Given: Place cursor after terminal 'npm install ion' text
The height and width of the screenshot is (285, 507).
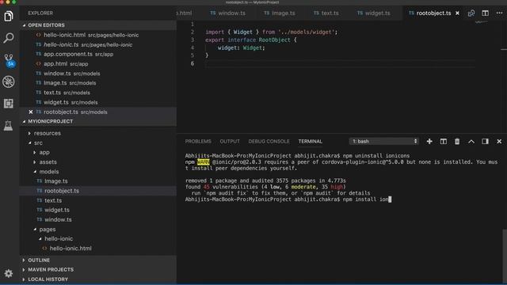Looking at the screenshot, I should 389,199.
